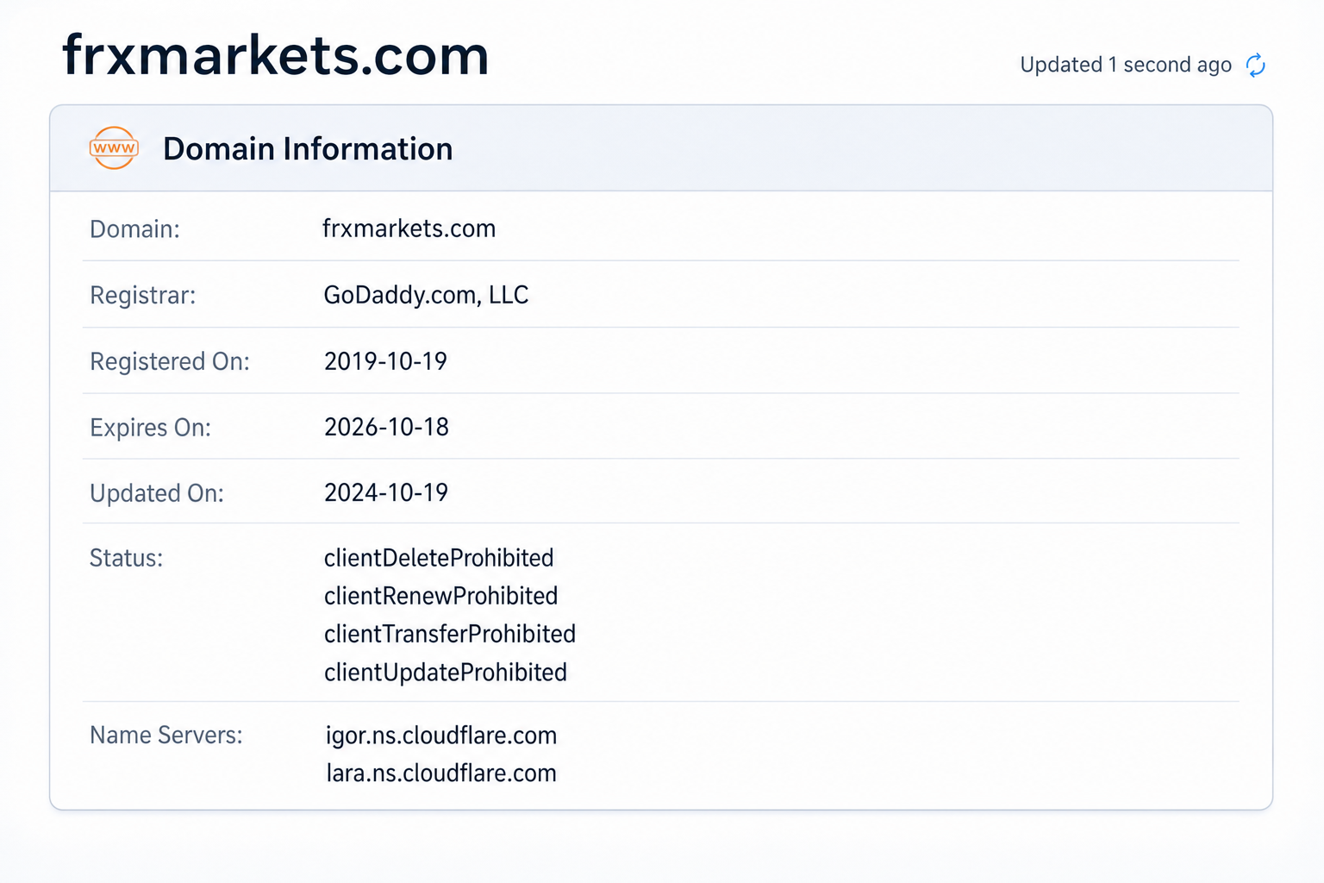Click the orange WWW globe icon

(114, 148)
